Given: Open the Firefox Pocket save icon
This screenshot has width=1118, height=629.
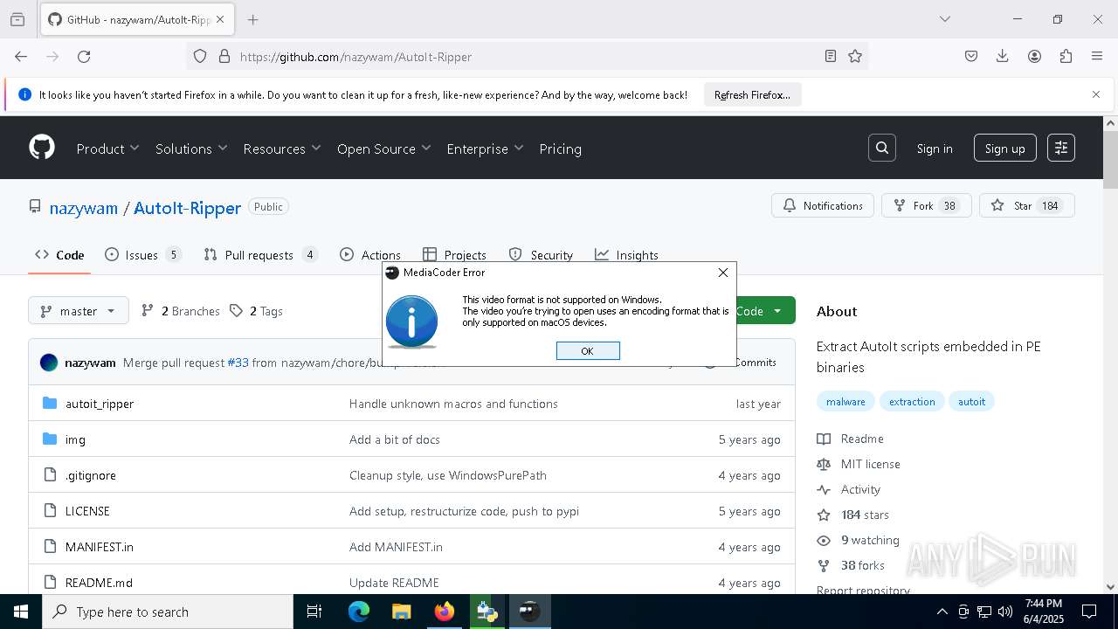Looking at the screenshot, I should coord(971,56).
